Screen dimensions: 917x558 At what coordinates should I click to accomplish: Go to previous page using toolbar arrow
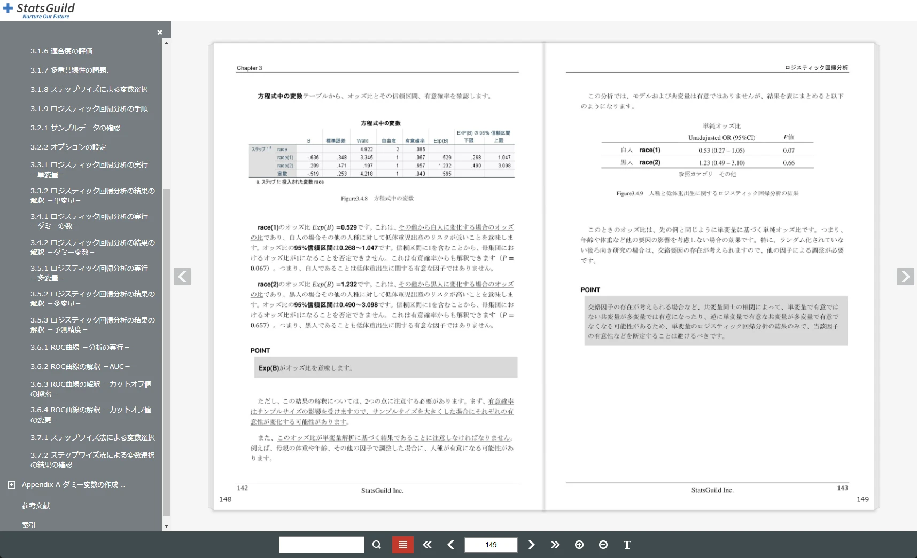[450, 545]
